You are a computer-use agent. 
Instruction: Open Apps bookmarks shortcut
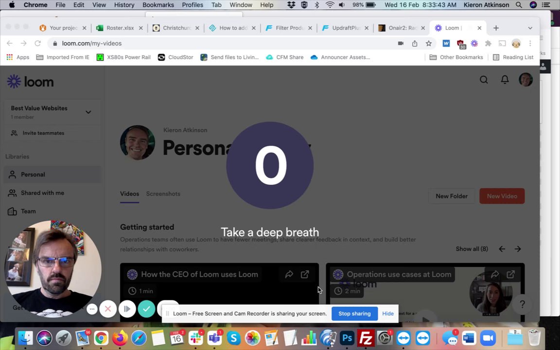[17, 57]
